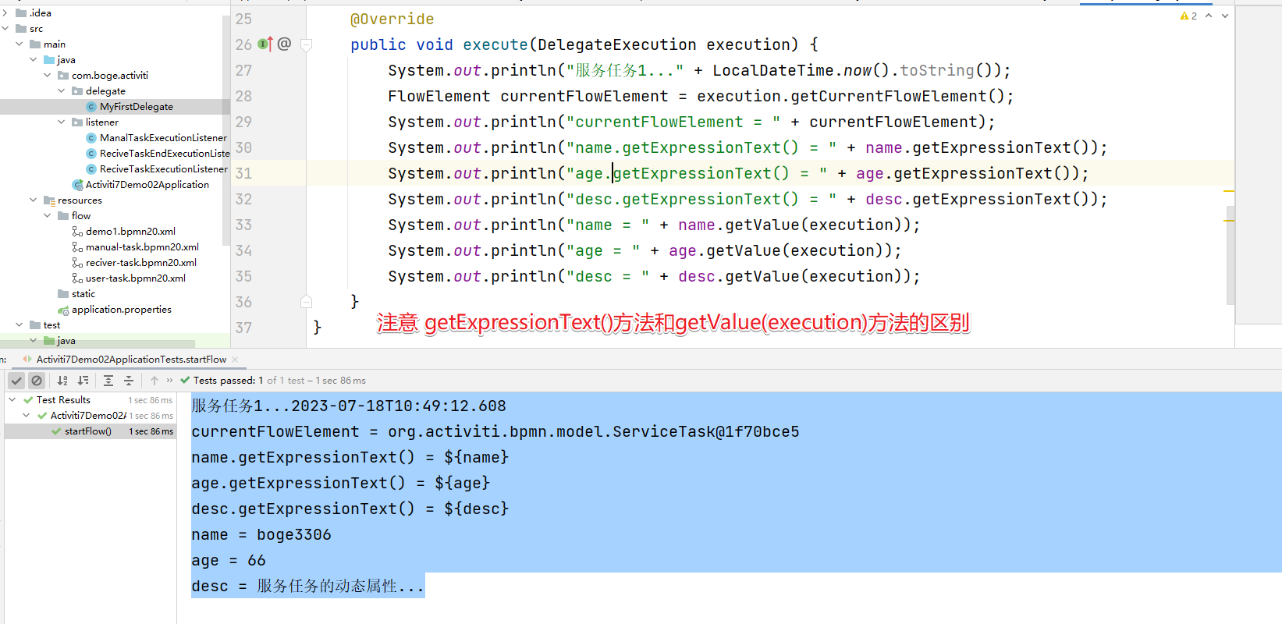
Task: Sort test results by duration
Action: click(83, 381)
